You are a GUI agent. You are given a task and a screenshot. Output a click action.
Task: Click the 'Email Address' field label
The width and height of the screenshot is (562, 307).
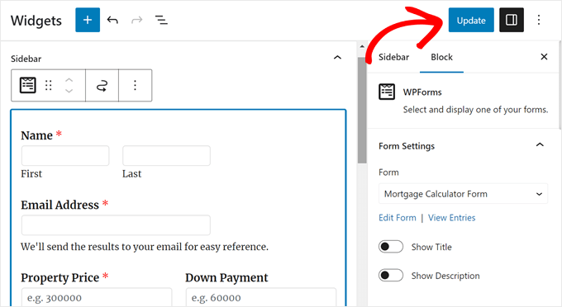click(60, 205)
